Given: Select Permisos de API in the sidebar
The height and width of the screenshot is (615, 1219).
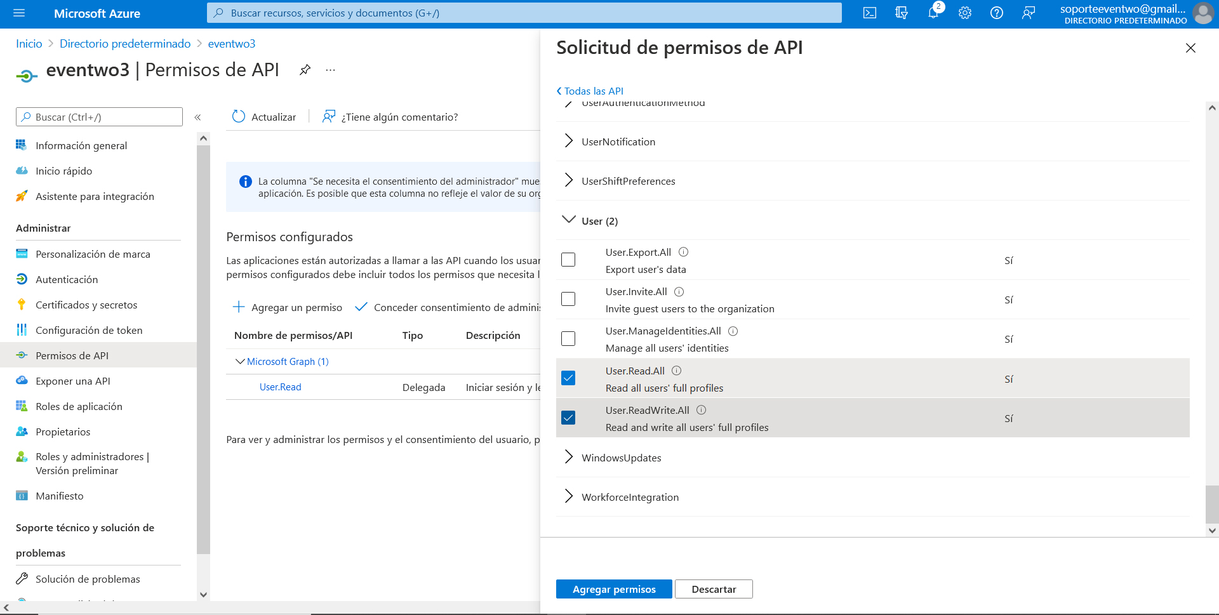Looking at the screenshot, I should 98,355.
